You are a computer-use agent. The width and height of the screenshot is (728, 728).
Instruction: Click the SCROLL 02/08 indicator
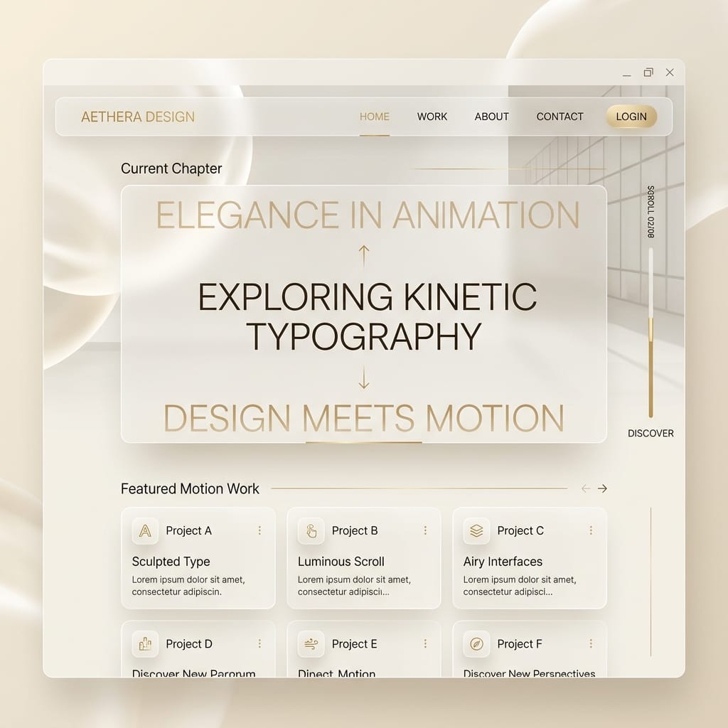tap(651, 212)
